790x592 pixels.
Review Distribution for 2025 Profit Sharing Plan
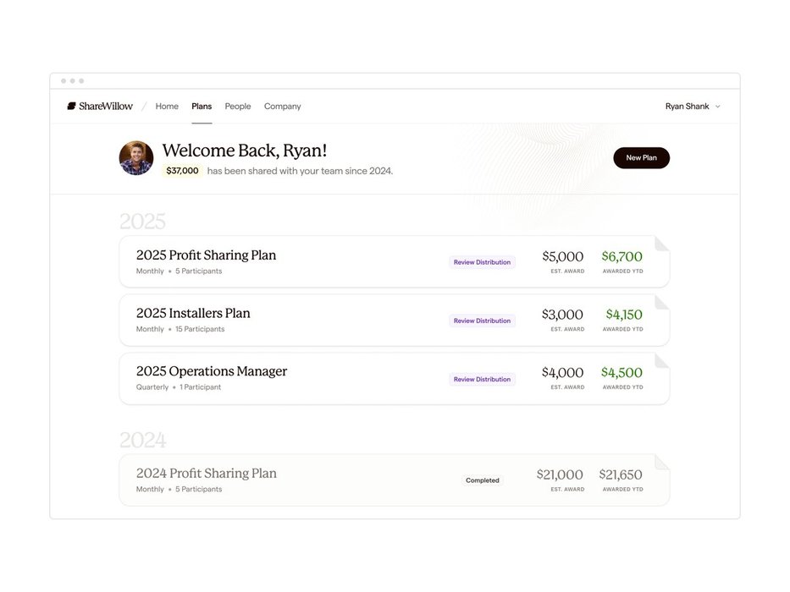pos(482,262)
